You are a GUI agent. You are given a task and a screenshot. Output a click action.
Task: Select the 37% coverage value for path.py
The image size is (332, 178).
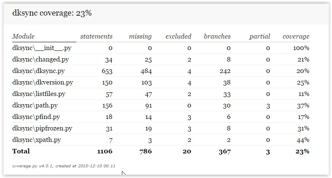pos(303,106)
